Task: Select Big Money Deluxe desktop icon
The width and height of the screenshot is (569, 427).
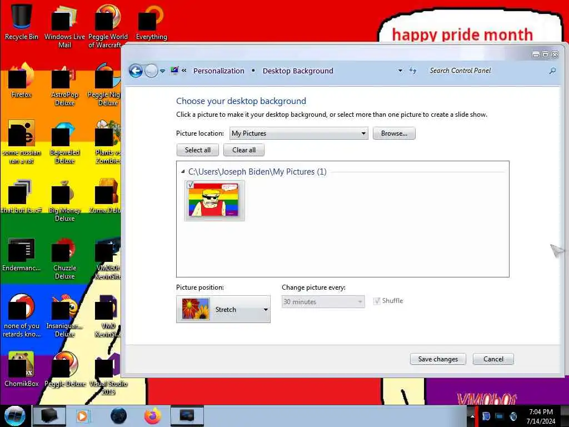Action: click(64, 200)
